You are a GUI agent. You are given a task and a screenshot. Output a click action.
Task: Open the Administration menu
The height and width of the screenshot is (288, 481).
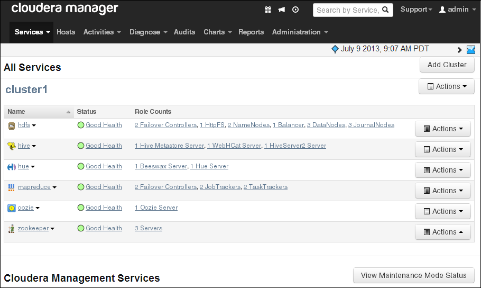[300, 32]
